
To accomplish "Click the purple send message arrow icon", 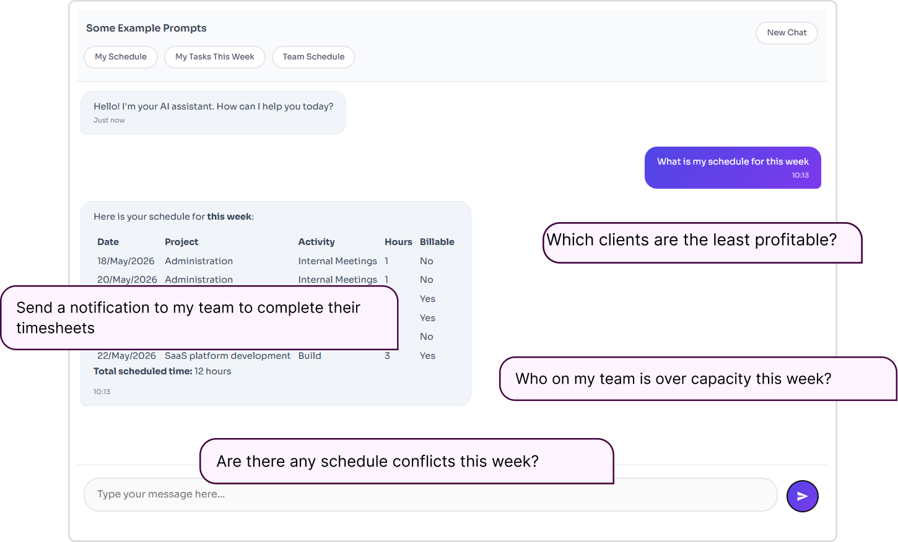I will click(802, 496).
